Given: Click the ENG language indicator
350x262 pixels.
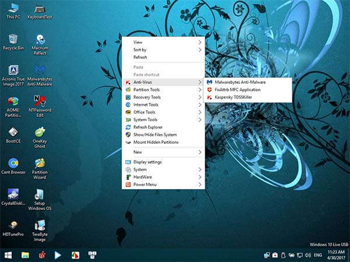Looking at the screenshot, I should [x=318, y=255].
